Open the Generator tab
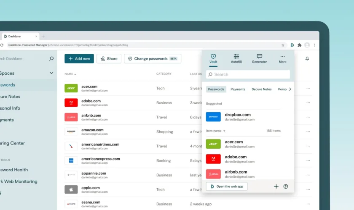 coord(259,59)
